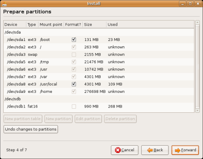The height and width of the screenshot is (159, 203).
Task: Click the swap type cell
Action: coord(32,55)
